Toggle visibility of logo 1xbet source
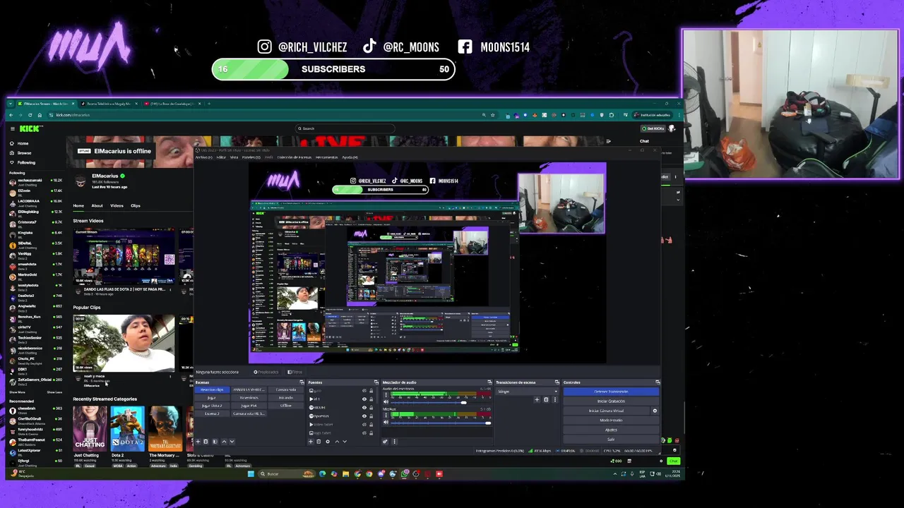This screenshot has height=508, width=904. click(x=364, y=433)
